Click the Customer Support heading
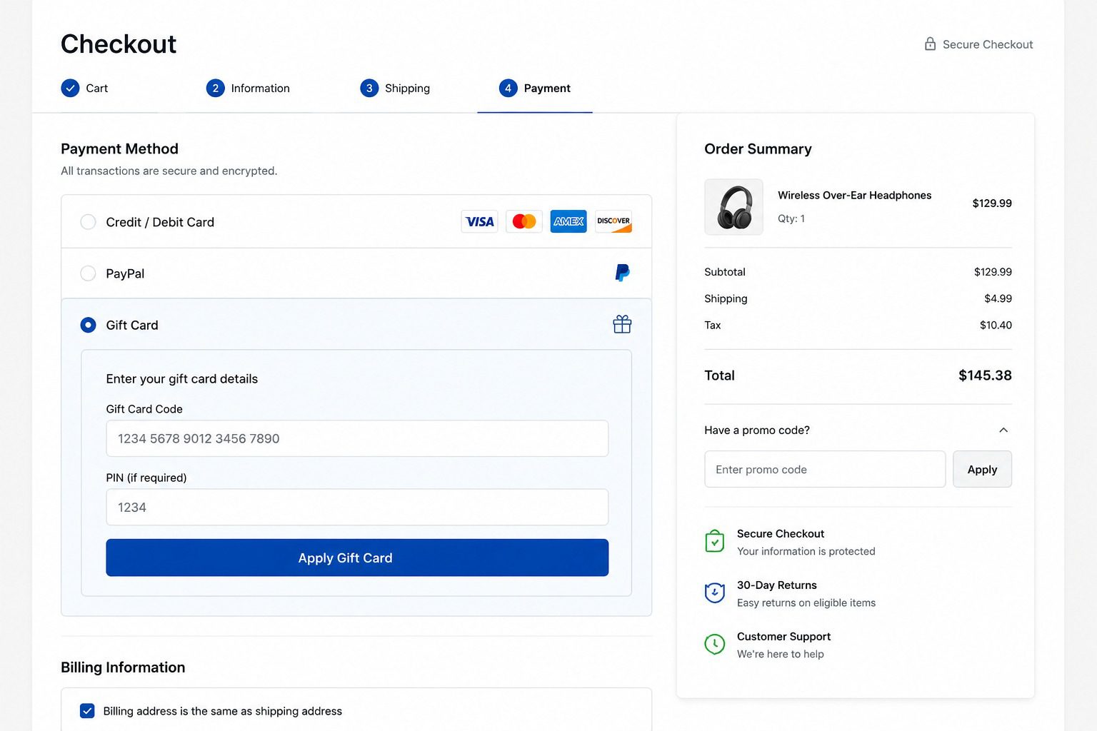 783,636
